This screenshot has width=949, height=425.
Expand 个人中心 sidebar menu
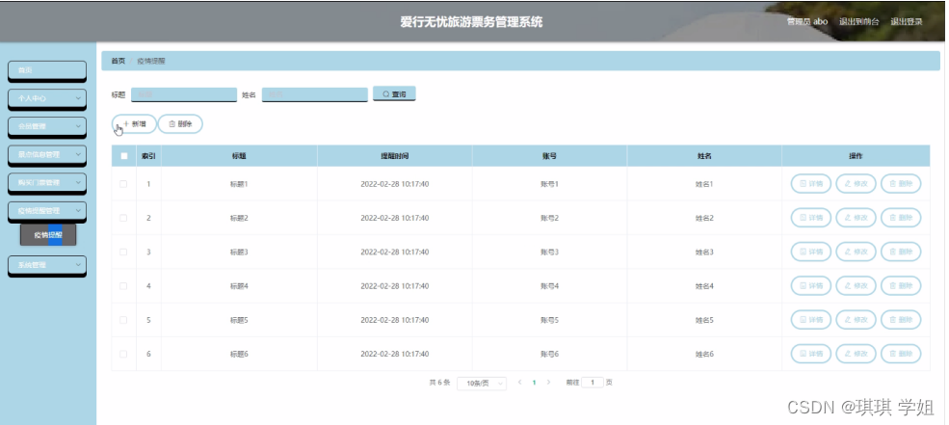[47, 98]
